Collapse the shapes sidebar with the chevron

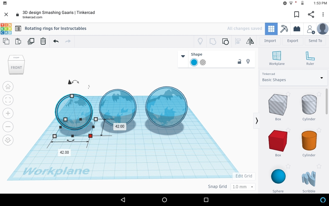(257, 121)
